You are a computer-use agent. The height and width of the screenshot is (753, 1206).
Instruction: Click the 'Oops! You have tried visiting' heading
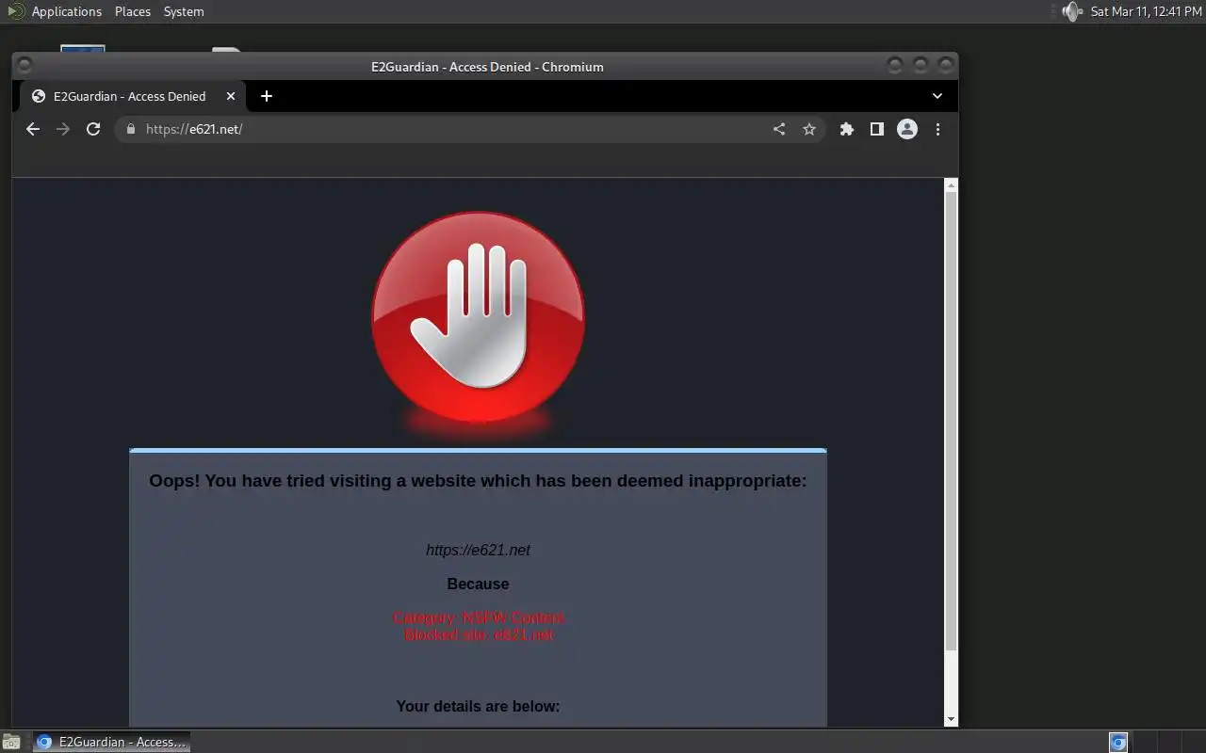tap(478, 481)
